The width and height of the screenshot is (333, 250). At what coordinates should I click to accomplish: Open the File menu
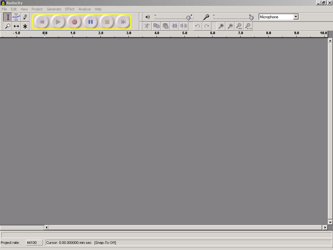tap(4, 9)
